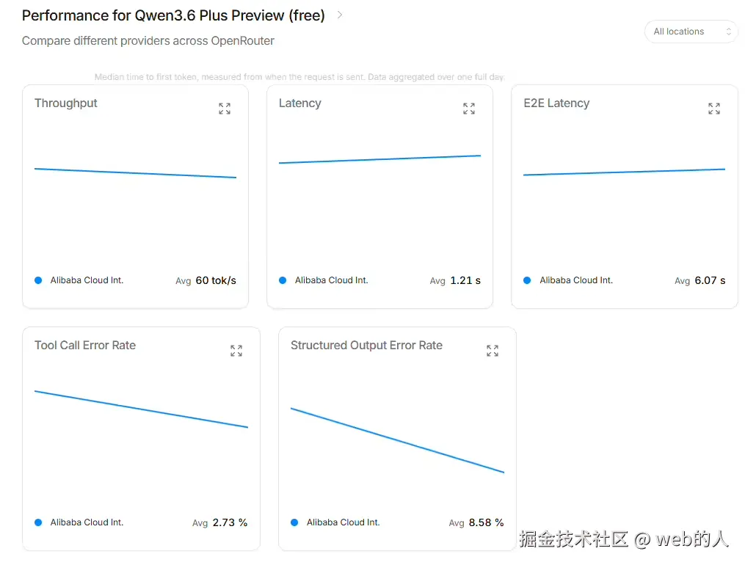Image resolution: width=745 pixels, height=565 pixels.
Task: Click the chevron next to Performance title
Action: [x=340, y=15]
